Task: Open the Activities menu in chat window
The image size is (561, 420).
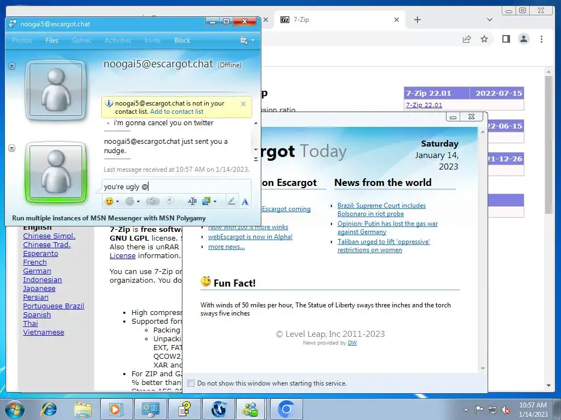Action: (118, 40)
